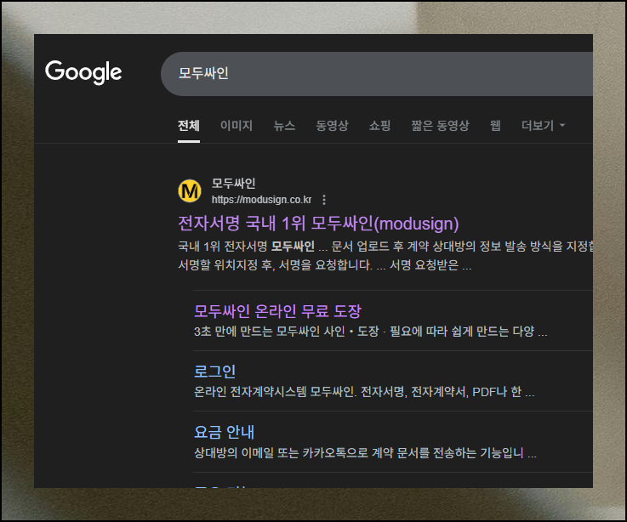This screenshot has width=627, height=522.
Task: Select the 전체 tab
Action: [x=189, y=126]
